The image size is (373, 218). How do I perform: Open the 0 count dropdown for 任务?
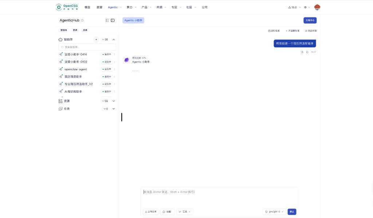coord(106,109)
